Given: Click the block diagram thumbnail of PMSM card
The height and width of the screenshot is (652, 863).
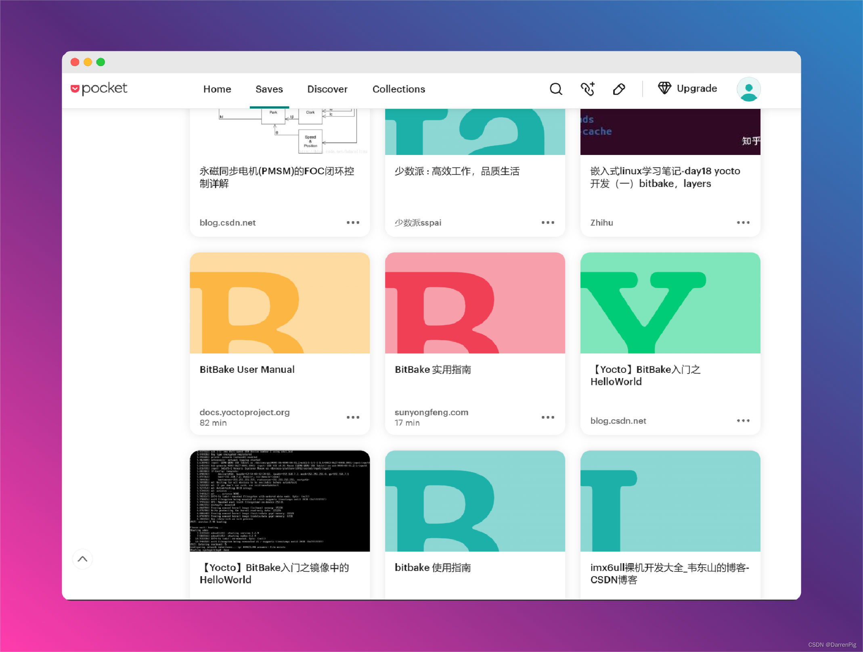Looking at the screenshot, I should [280, 132].
